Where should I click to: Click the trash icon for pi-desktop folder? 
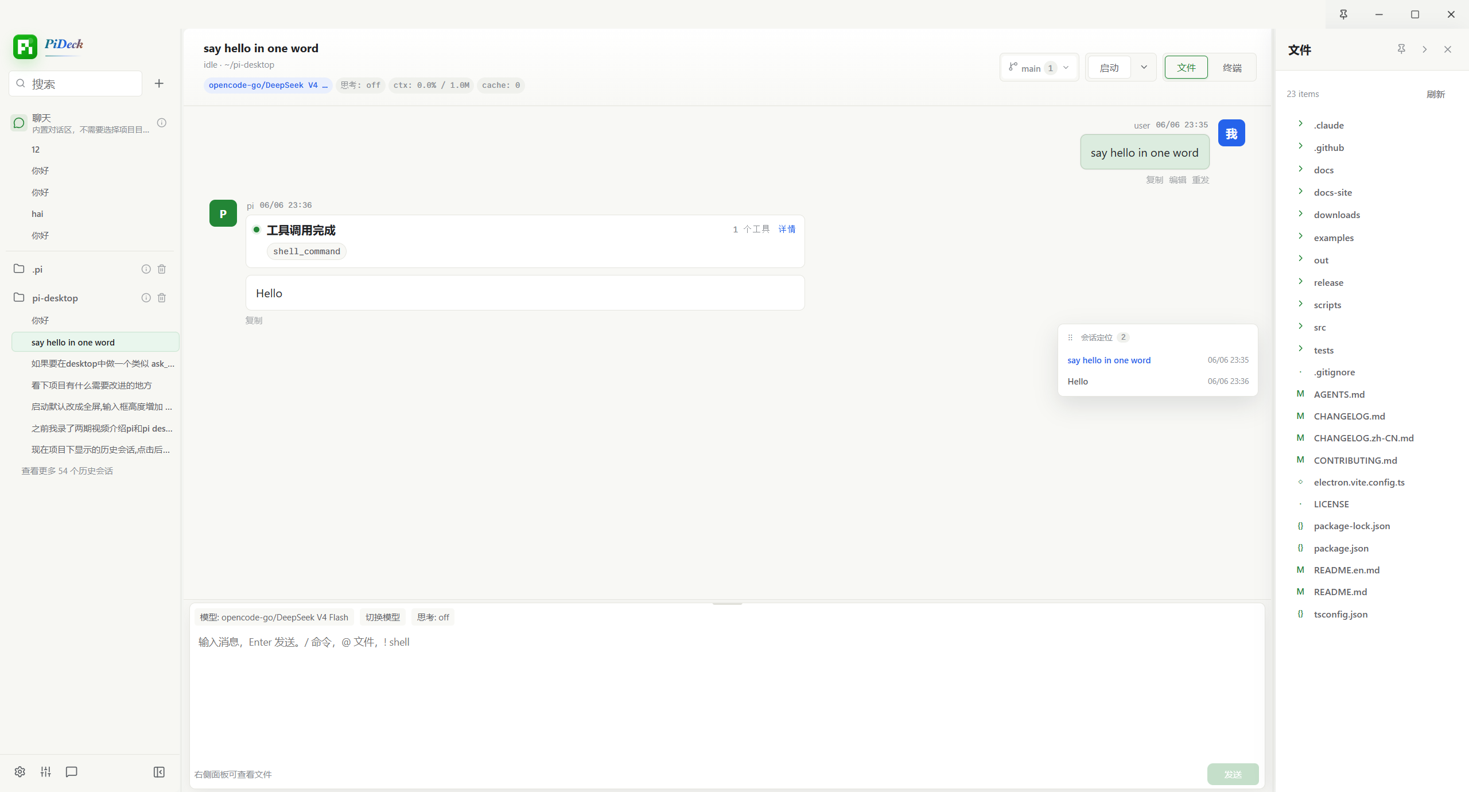point(162,298)
